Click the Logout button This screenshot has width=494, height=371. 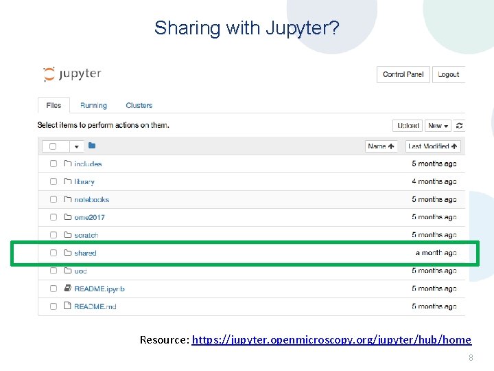[x=448, y=74]
